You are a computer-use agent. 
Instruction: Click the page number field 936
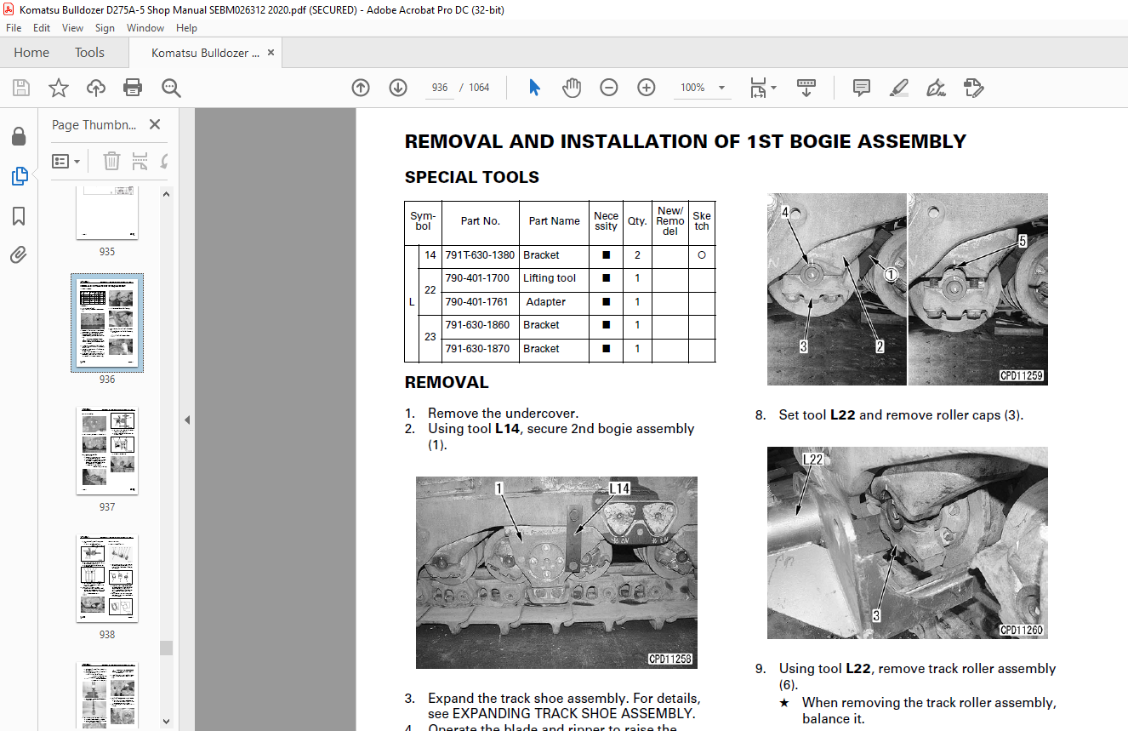(x=440, y=88)
